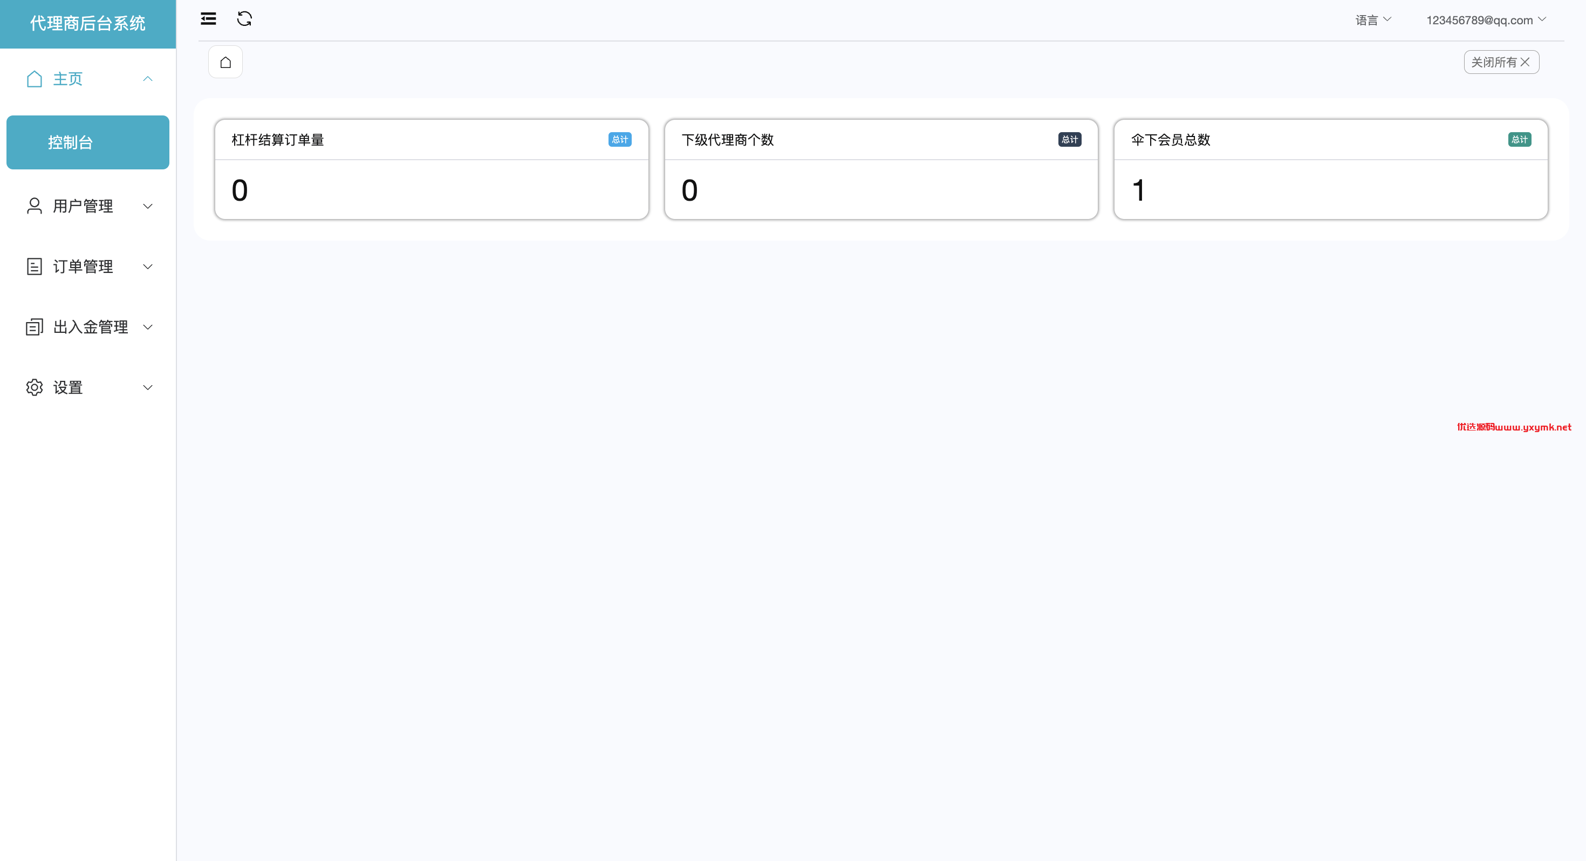
Task: Open the home tab icon
Action: click(225, 62)
